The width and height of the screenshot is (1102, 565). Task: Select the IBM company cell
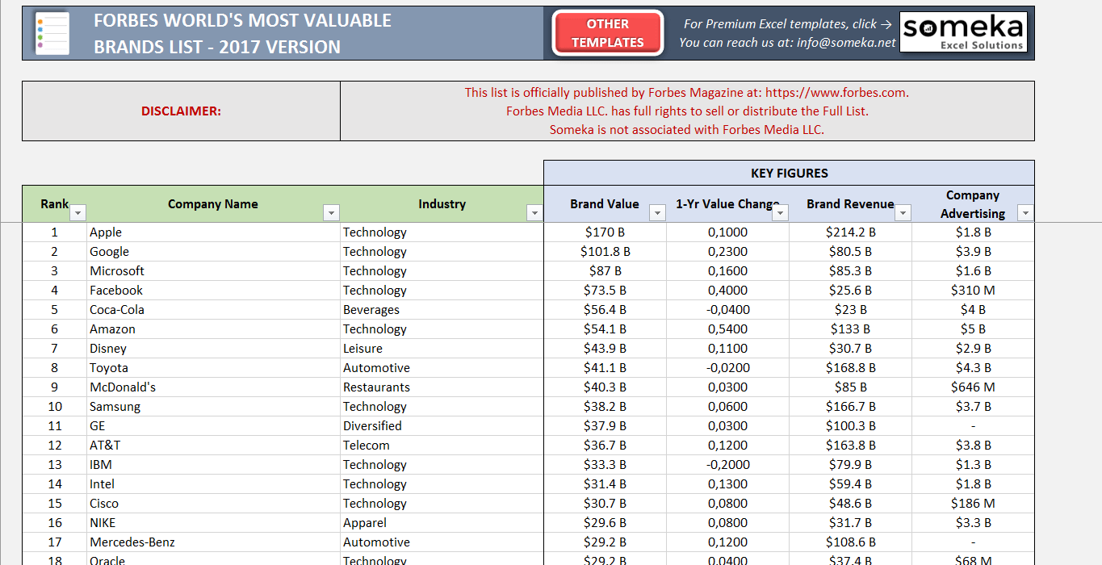tap(213, 465)
